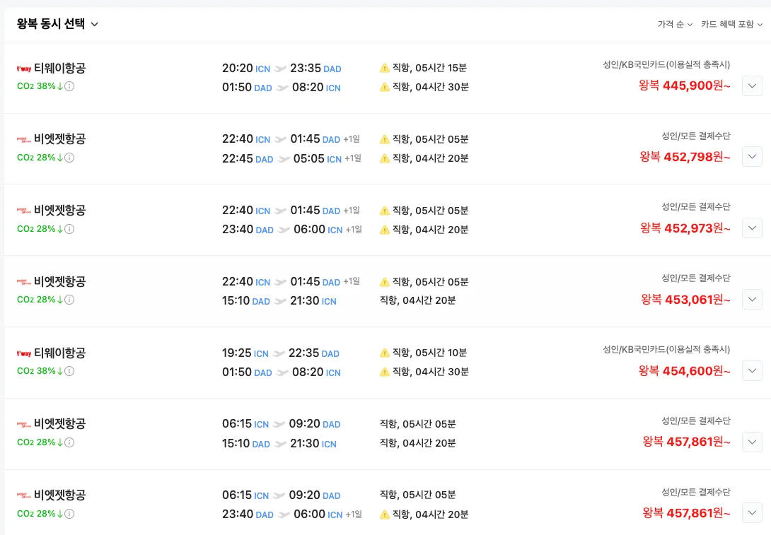Open the 가격 순 sort dropdown
Image resolution: width=771 pixels, height=535 pixels.
click(675, 25)
